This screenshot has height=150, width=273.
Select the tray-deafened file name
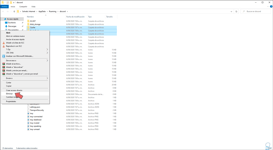click(36, 120)
